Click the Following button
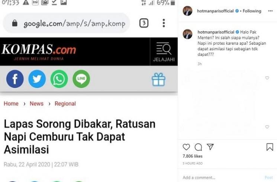Screen dimensions: 277x182 252,11
